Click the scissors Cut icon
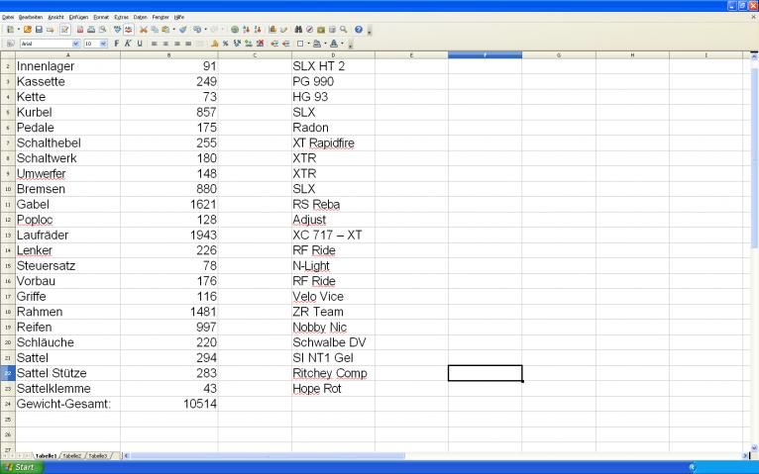Screen dimensions: 759x474 (144, 30)
